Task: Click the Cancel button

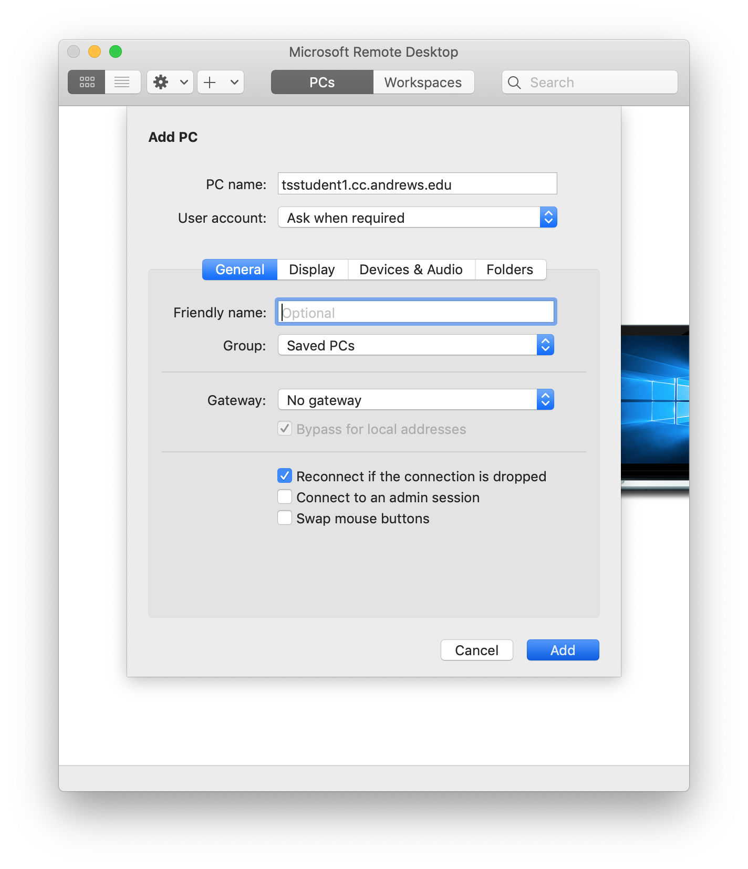Action: coord(476,650)
